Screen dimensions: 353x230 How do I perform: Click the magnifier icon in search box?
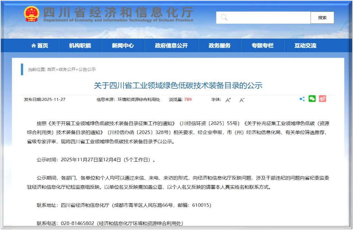tap(223, 17)
